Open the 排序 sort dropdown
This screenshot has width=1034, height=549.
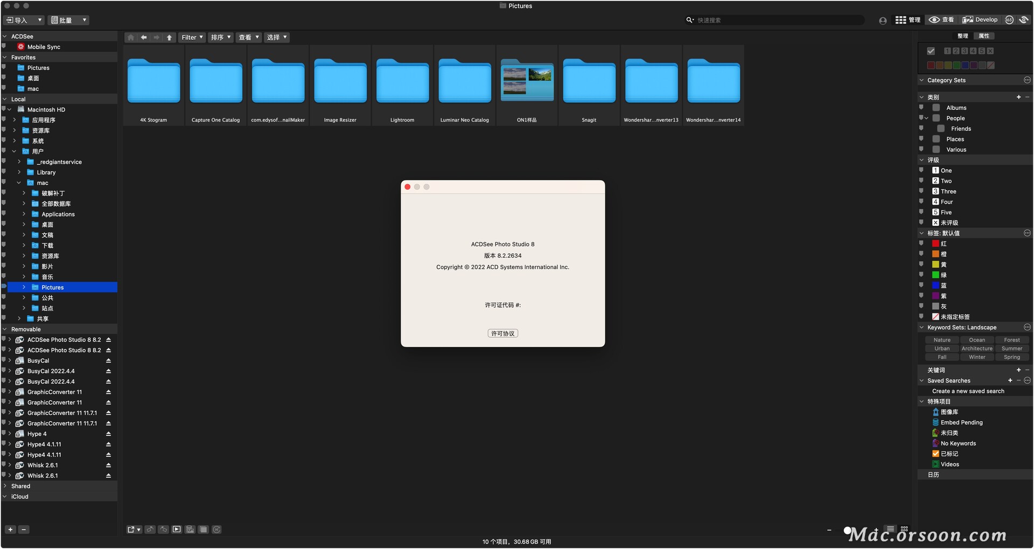click(221, 38)
